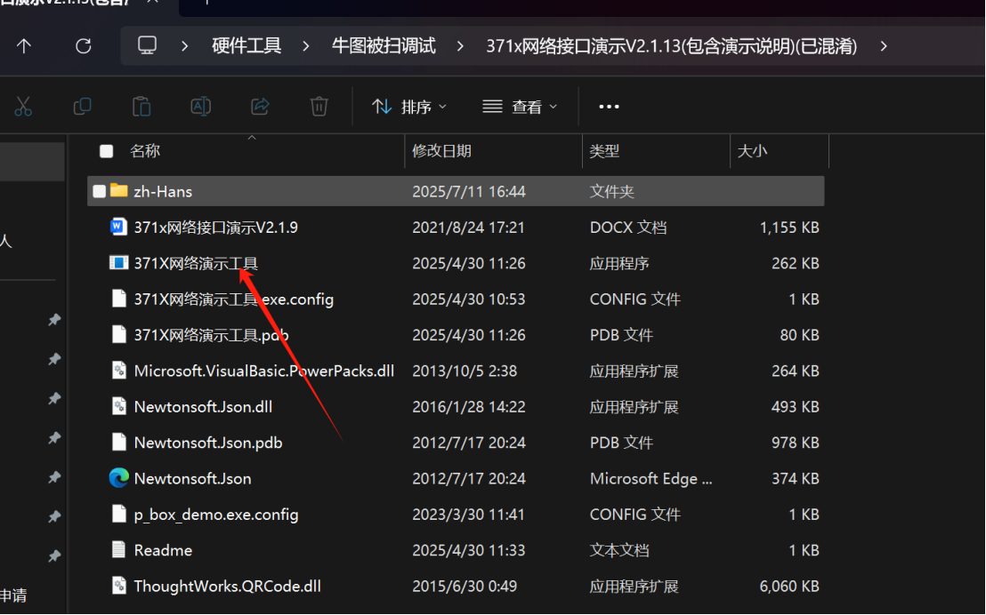Go to 牛图被扫调试 in the address bar
This screenshot has height=615, width=986.
tap(384, 46)
